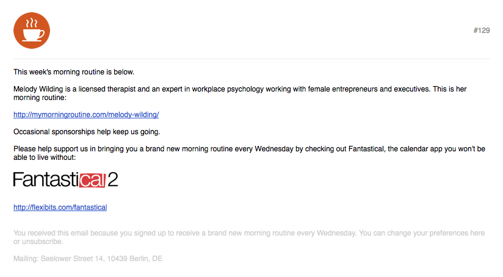The image size is (503, 277).
Task: Click the word "Fantastical" in sponsor paragraph
Action: click(366, 149)
